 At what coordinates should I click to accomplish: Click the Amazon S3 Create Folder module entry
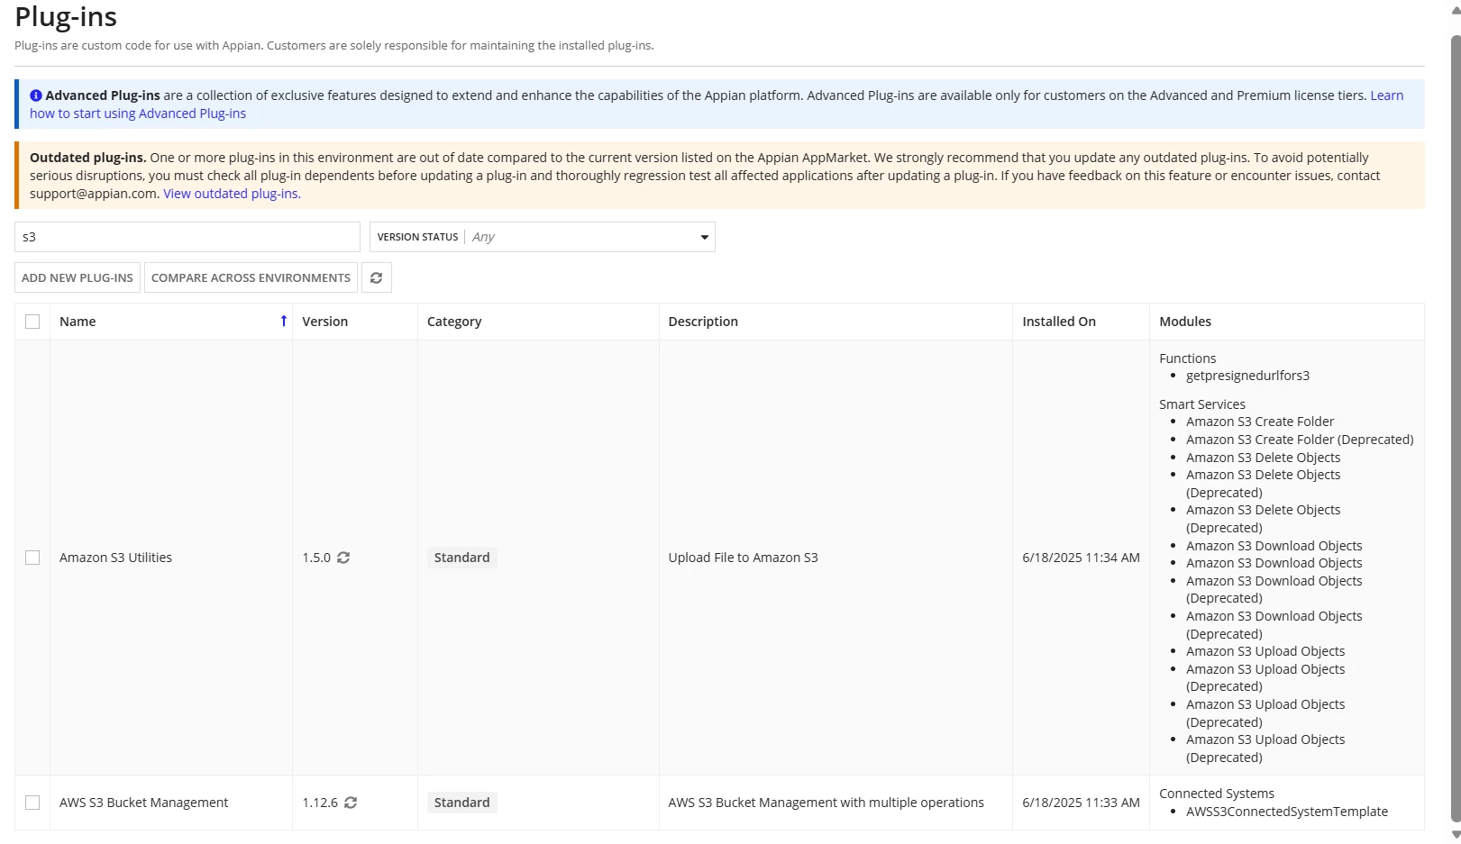pyautogui.click(x=1260, y=422)
